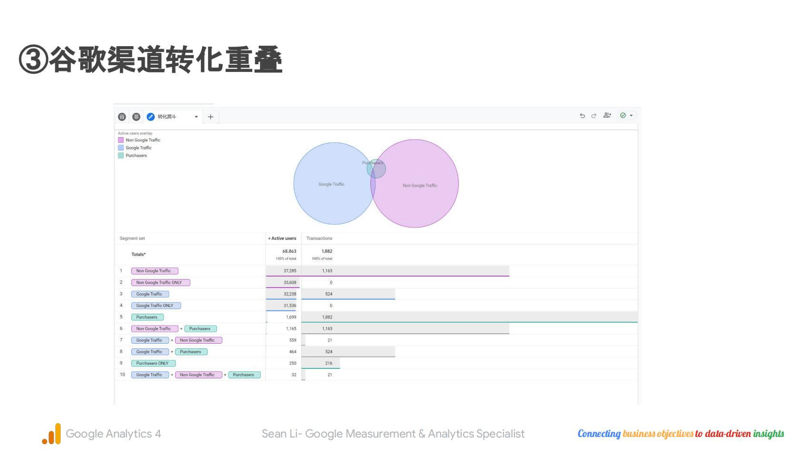Click the Non Google Traffic legend color swatch

pyautogui.click(x=121, y=140)
